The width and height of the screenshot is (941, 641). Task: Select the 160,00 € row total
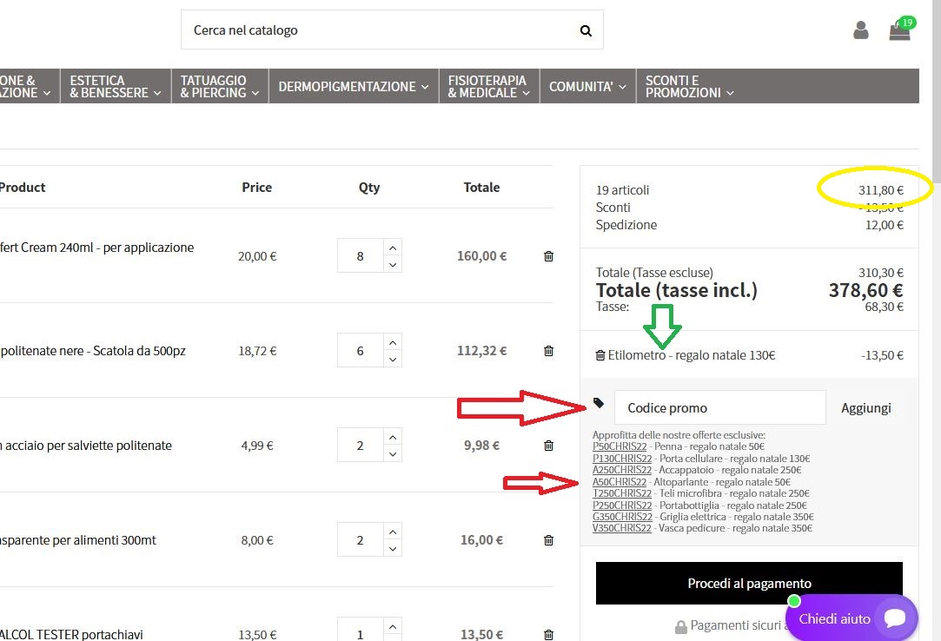click(x=482, y=256)
